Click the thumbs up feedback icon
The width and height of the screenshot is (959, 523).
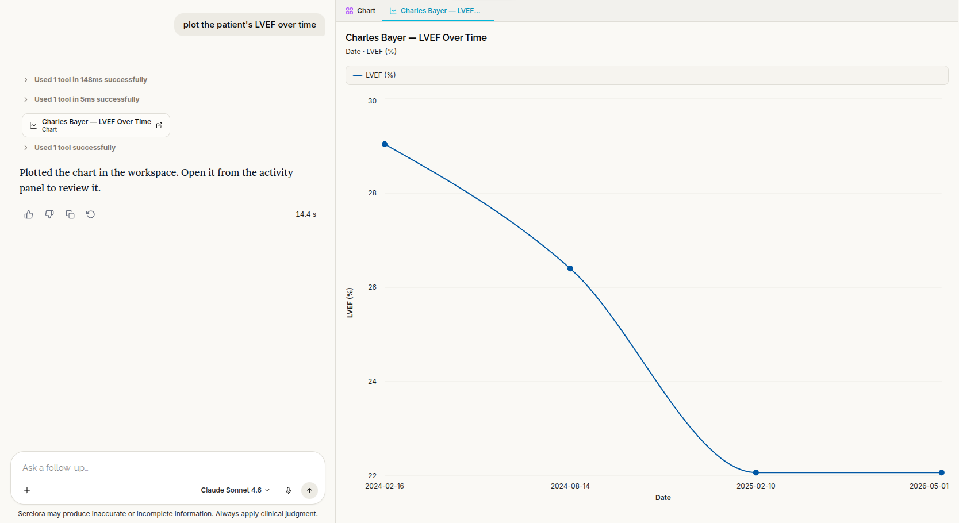(x=29, y=214)
